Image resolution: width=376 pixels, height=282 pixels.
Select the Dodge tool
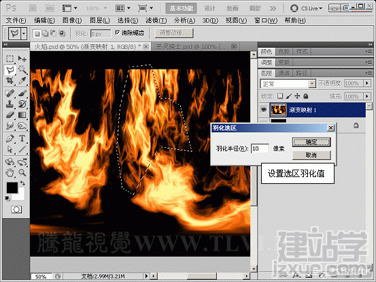[x=22, y=125]
